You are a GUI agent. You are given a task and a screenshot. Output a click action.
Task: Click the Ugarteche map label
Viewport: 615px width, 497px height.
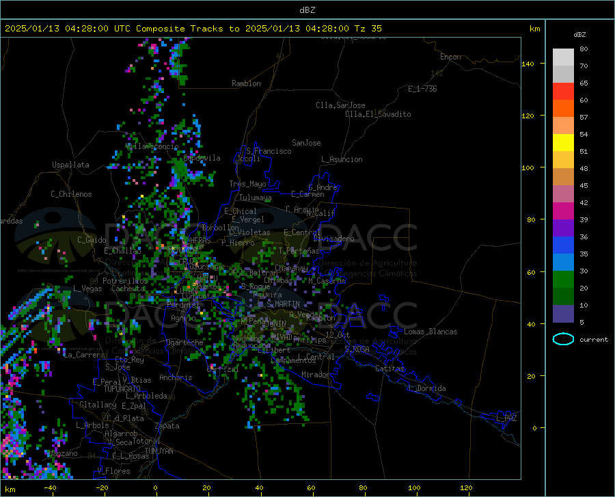[184, 342]
